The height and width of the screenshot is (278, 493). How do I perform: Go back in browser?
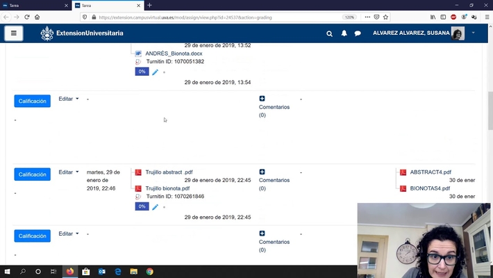coord(6,17)
